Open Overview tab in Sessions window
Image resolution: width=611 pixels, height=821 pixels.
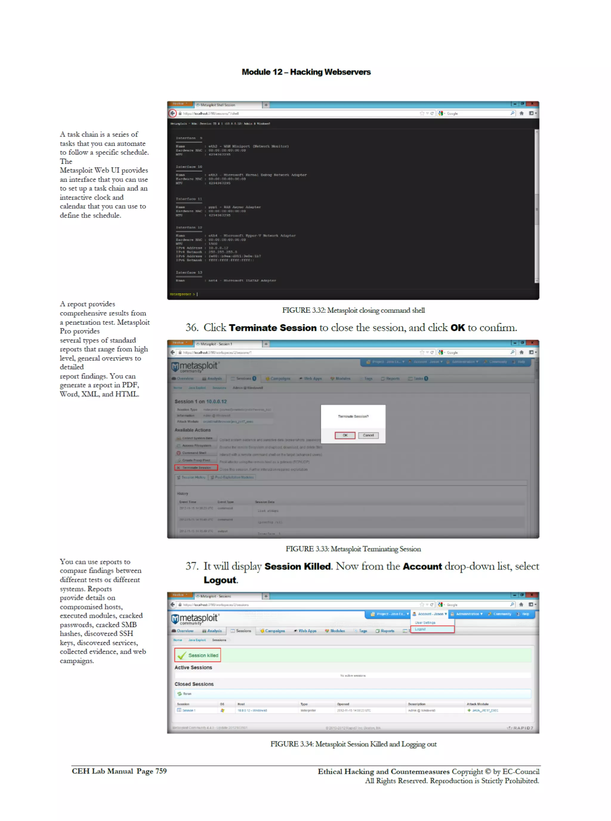tap(183, 631)
